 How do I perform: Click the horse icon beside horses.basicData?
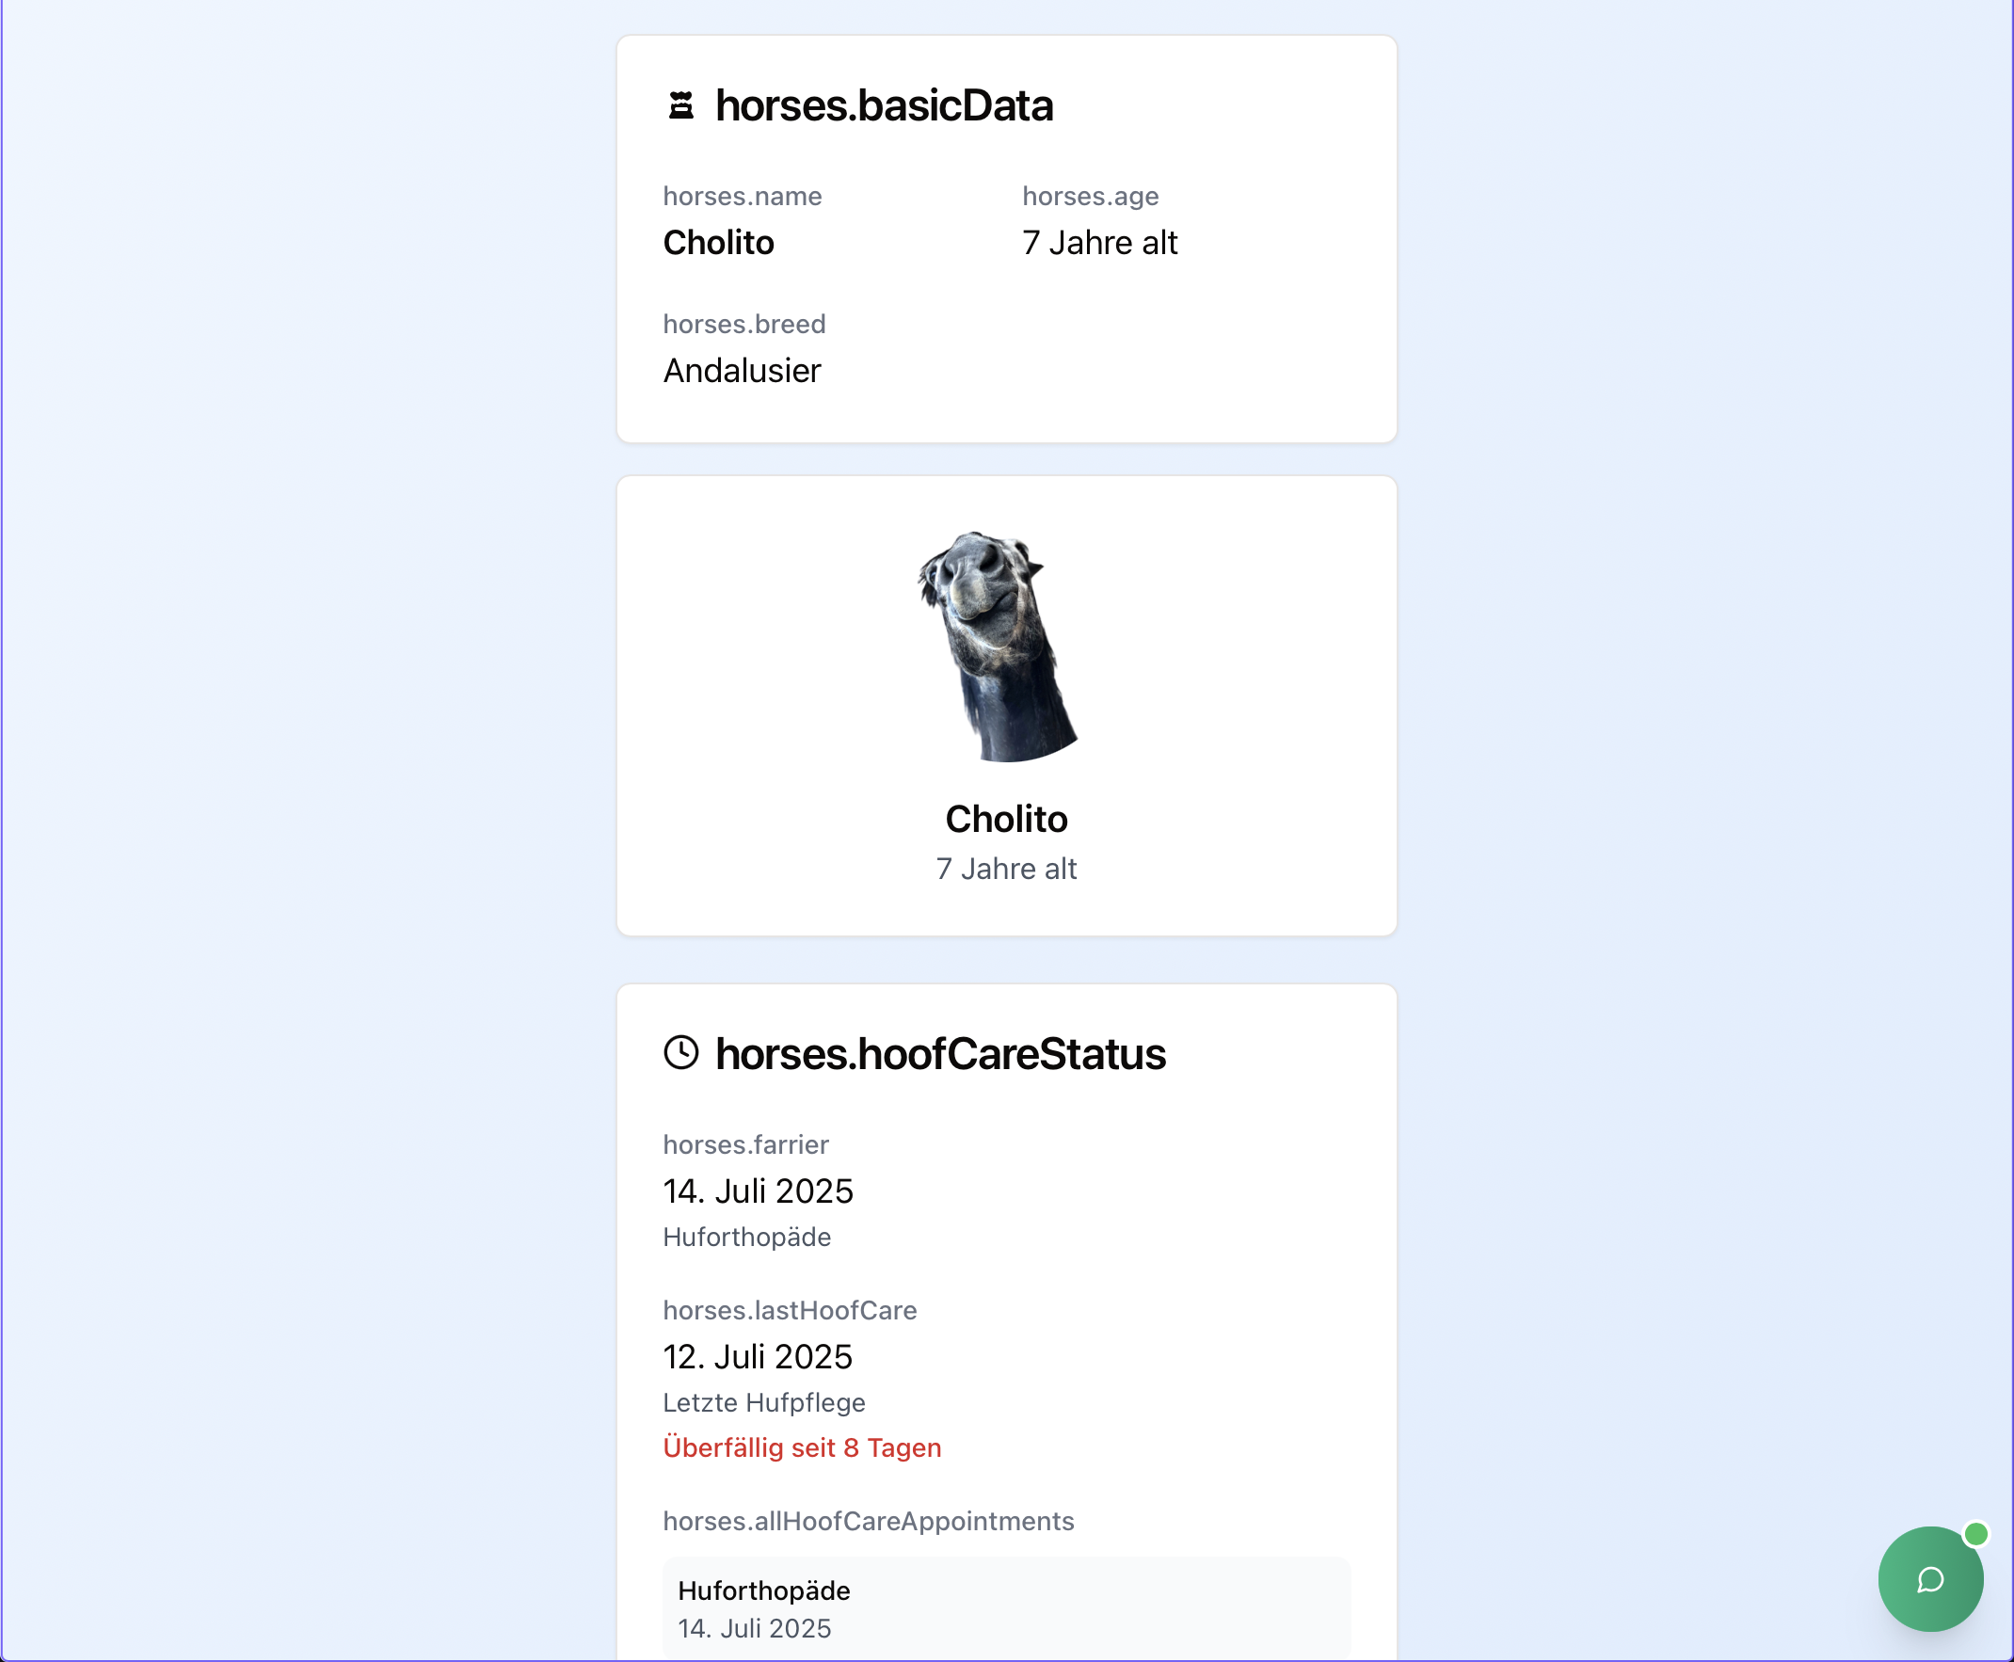click(680, 105)
